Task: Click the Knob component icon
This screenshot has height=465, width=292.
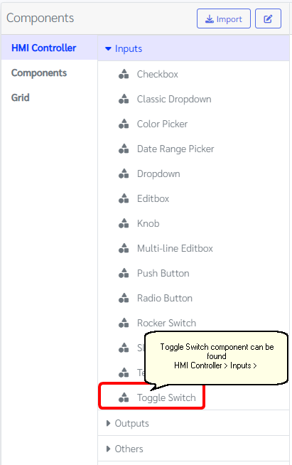Action: (124, 223)
